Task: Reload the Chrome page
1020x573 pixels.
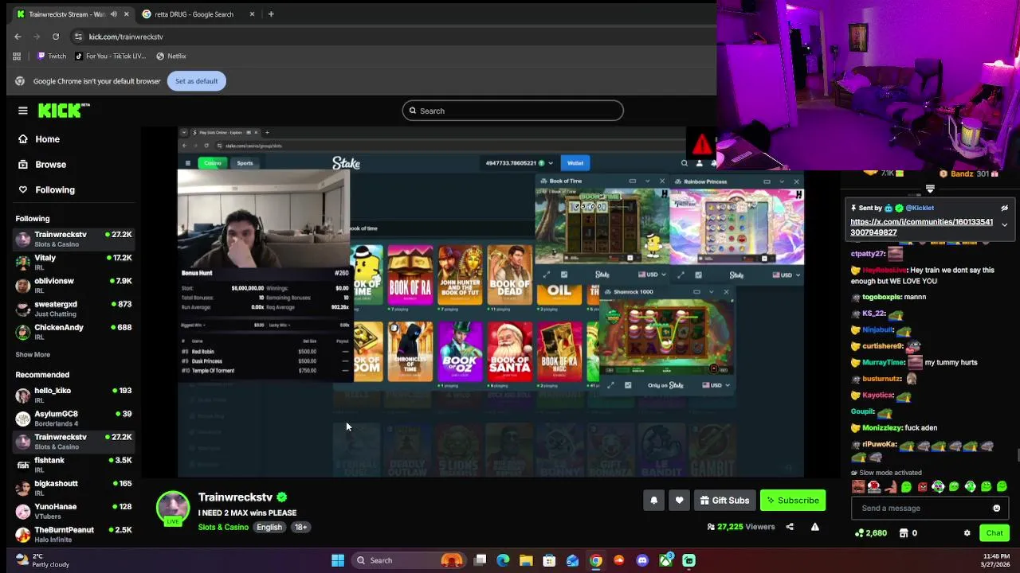Action: [x=56, y=37]
